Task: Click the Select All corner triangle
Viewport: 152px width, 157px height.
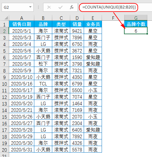Action: [6, 18]
